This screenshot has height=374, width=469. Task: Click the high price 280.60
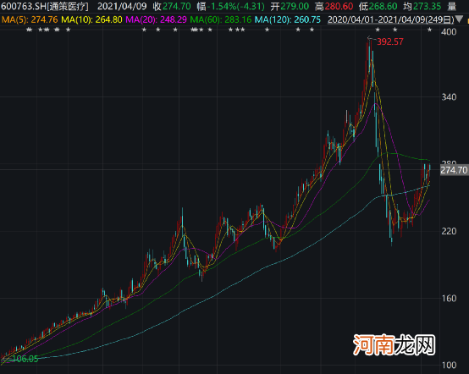tap(339, 6)
